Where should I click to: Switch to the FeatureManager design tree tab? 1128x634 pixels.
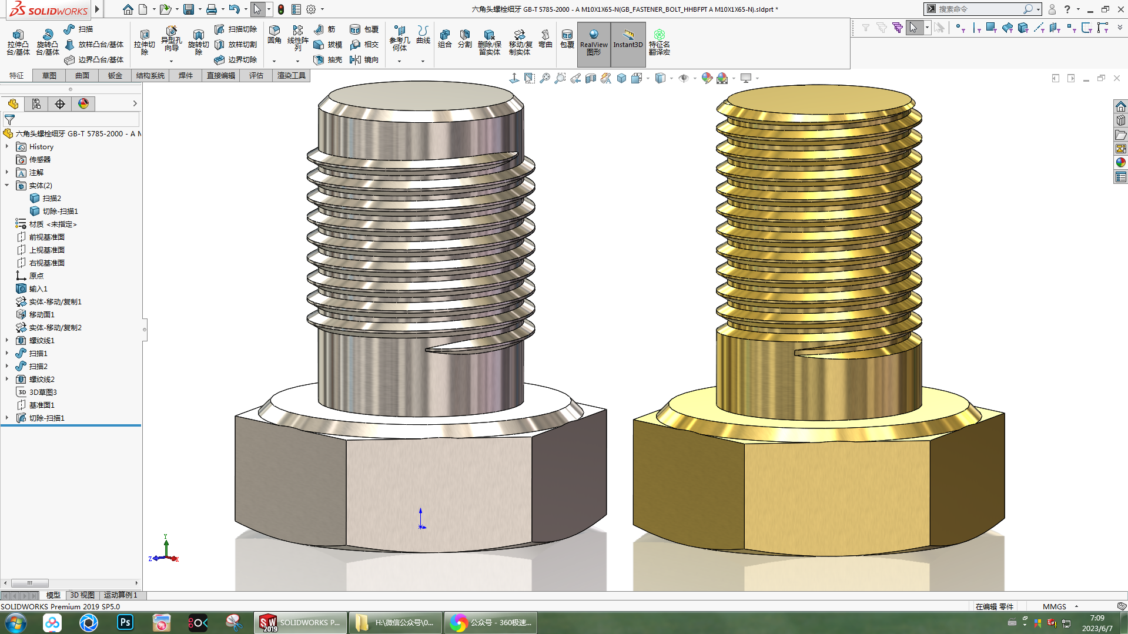(13, 104)
